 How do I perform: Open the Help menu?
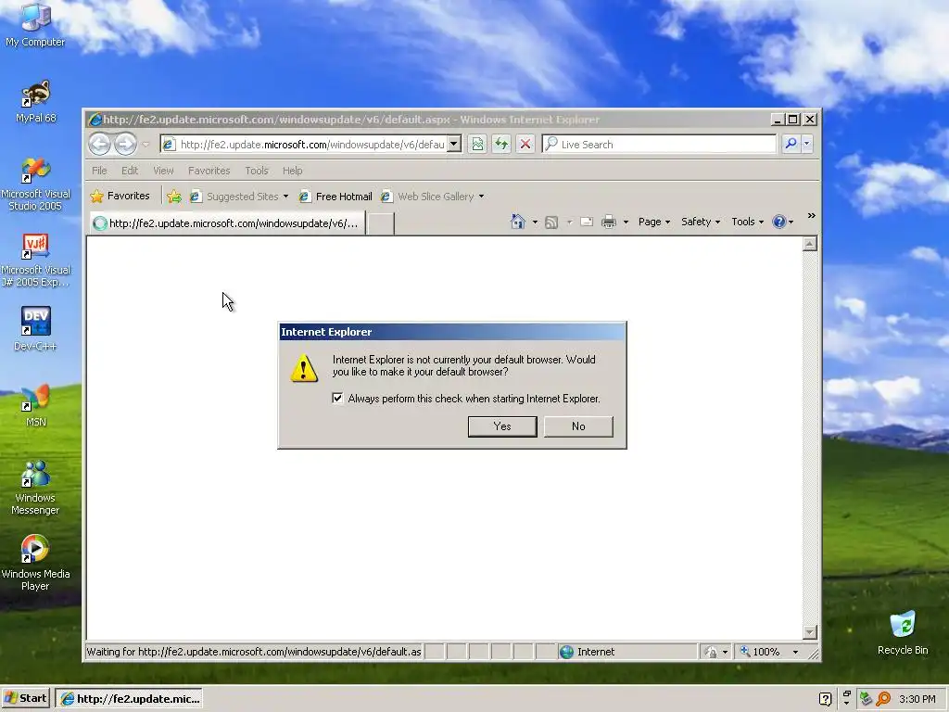tap(292, 171)
